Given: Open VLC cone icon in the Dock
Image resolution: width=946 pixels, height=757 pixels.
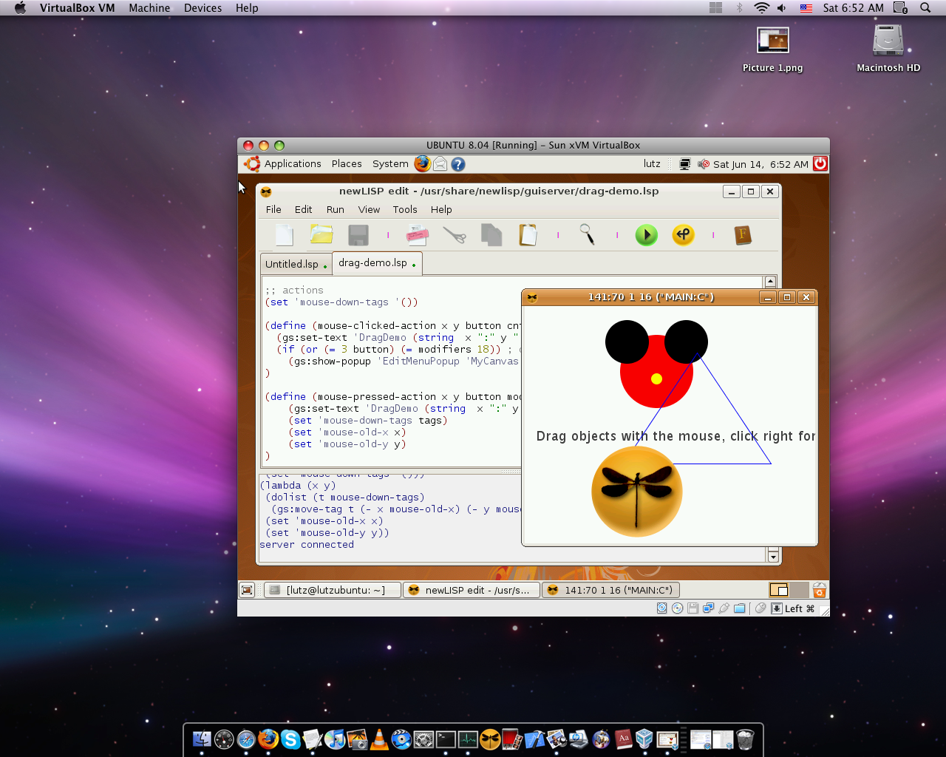Looking at the screenshot, I should (x=379, y=739).
